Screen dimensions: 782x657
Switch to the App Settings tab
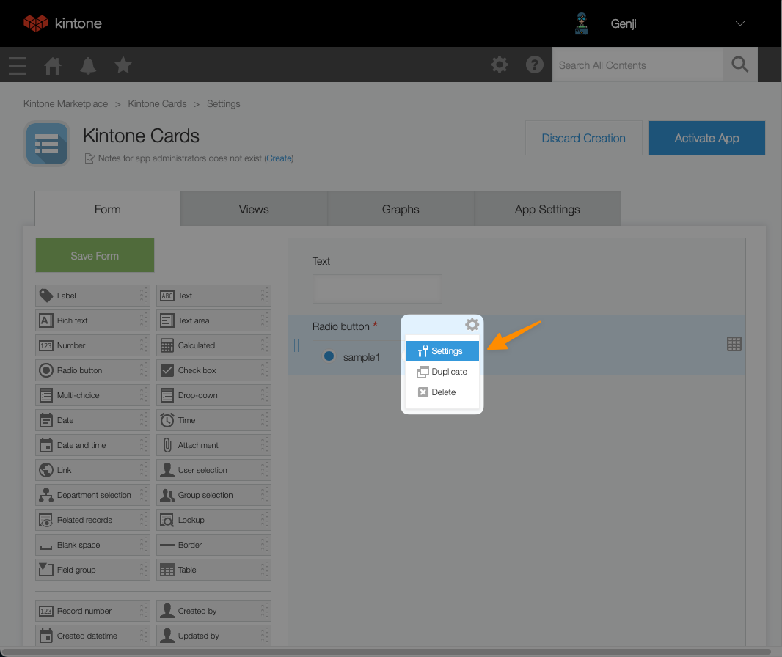(x=547, y=209)
